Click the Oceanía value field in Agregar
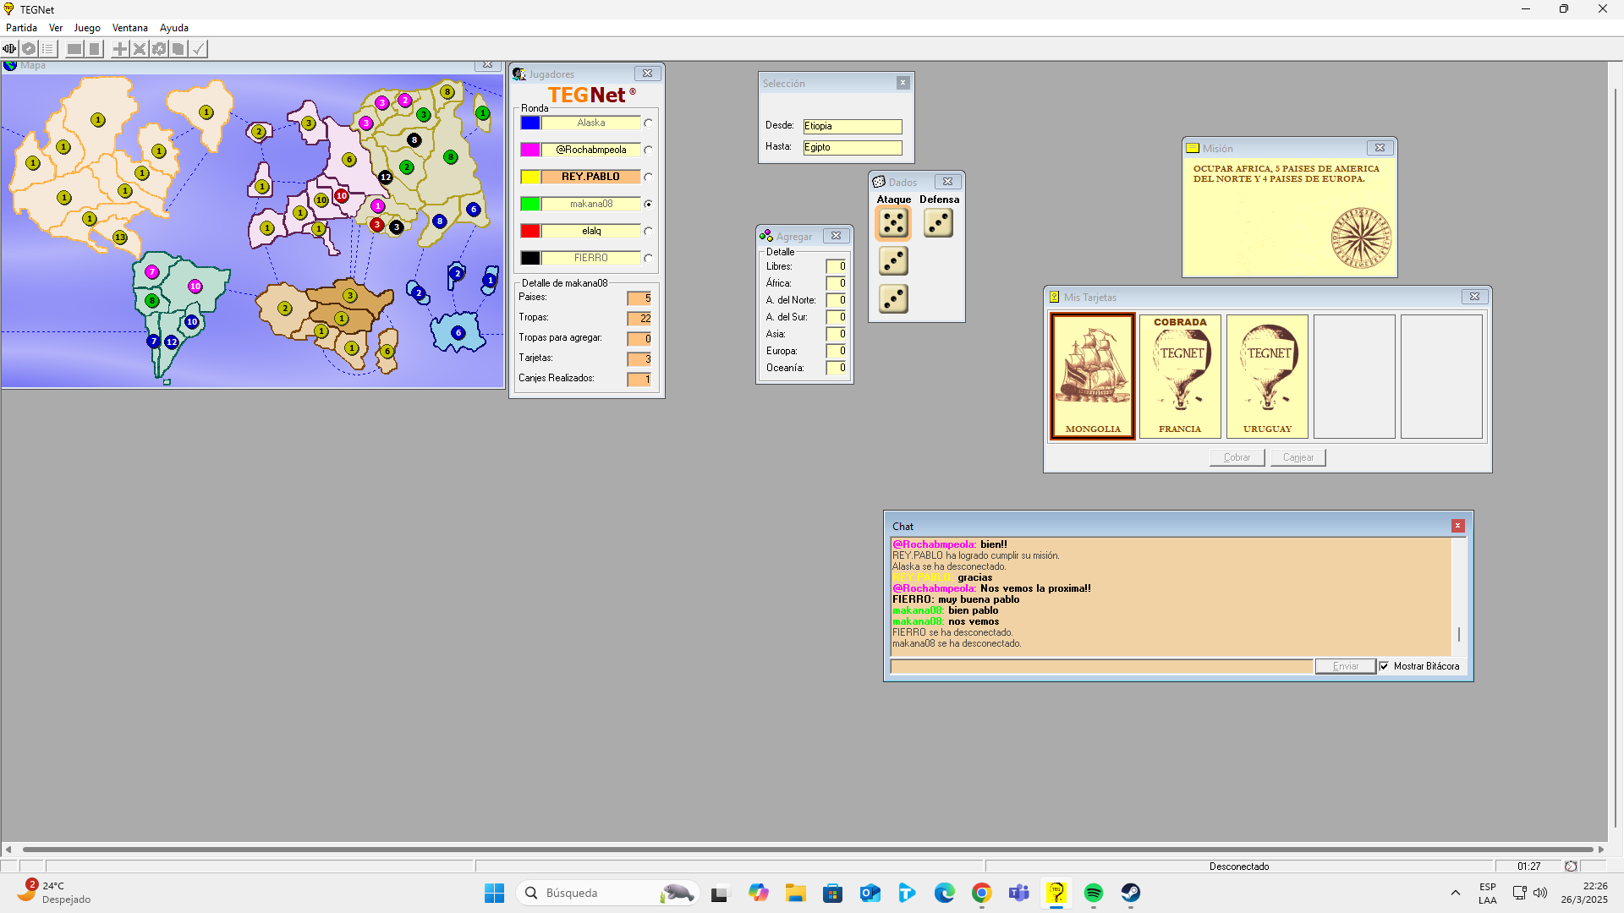This screenshot has width=1624, height=913. point(837,368)
